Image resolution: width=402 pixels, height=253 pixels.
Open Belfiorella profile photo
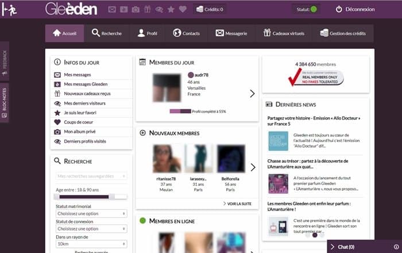[x=231, y=158]
